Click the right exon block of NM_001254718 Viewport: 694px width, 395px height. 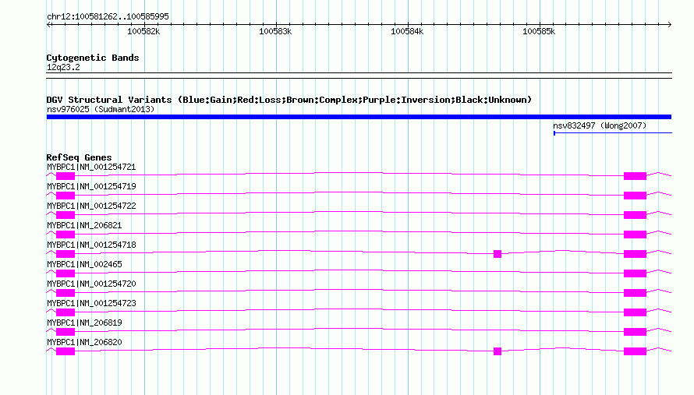pyautogui.click(x=636, y=254)
